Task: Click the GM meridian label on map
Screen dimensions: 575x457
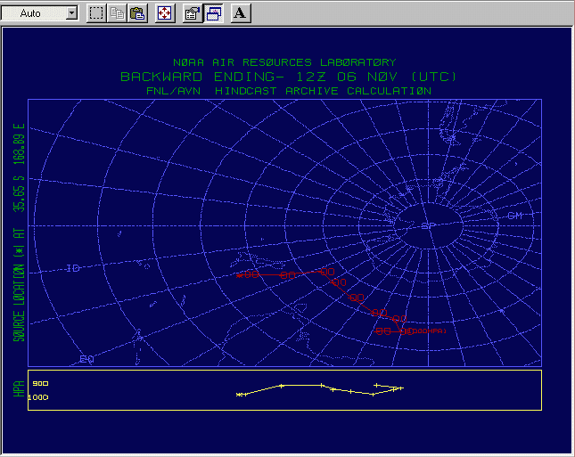Action: [x=514, y=216]
